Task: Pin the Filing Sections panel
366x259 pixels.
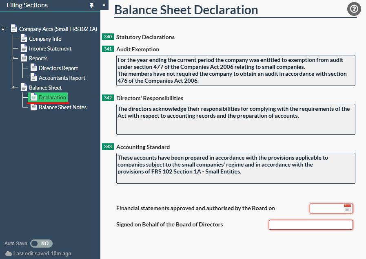Action: (x=91, y=5)
